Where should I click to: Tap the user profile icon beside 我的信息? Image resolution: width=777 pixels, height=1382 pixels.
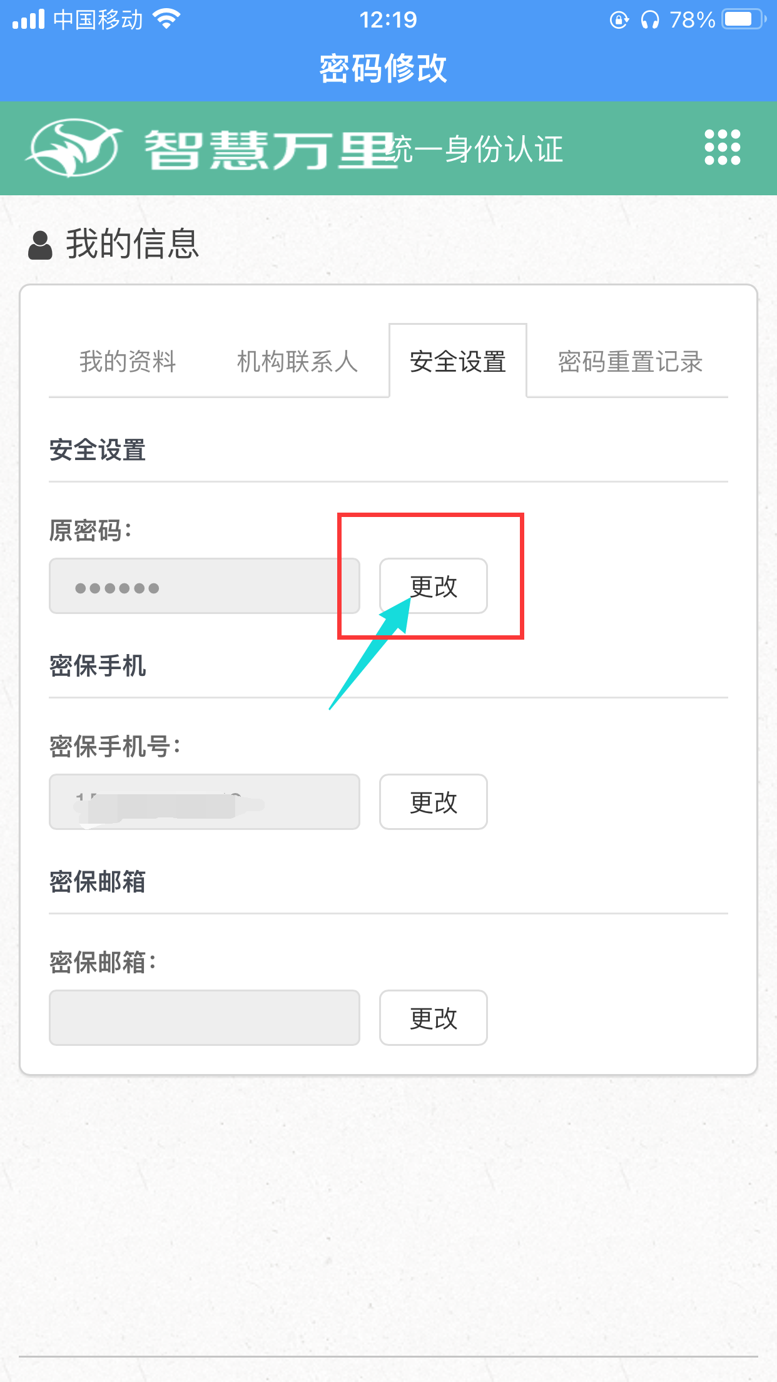(41, 245)
